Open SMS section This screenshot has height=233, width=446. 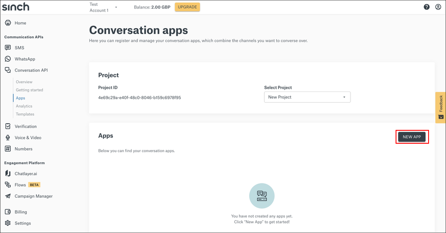tap(19, 48)
